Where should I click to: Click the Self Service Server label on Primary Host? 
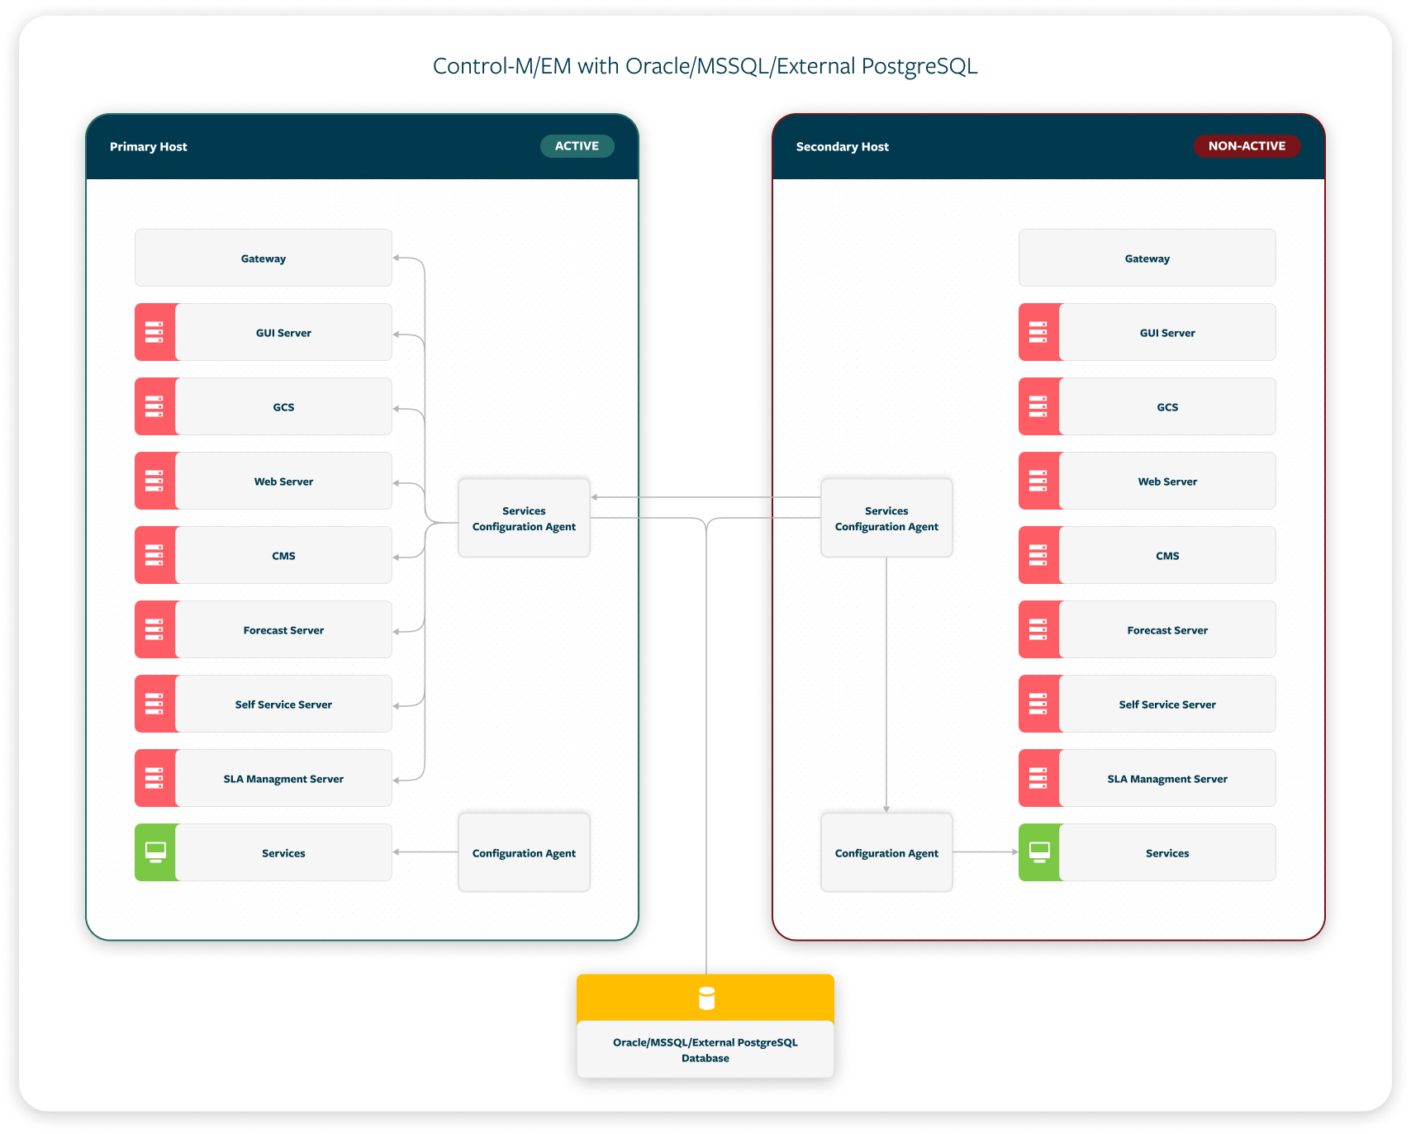pyautogui.click(x=283, y=704)
